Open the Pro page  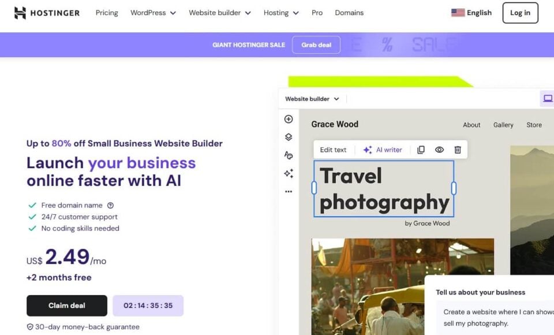pos(317,13)
